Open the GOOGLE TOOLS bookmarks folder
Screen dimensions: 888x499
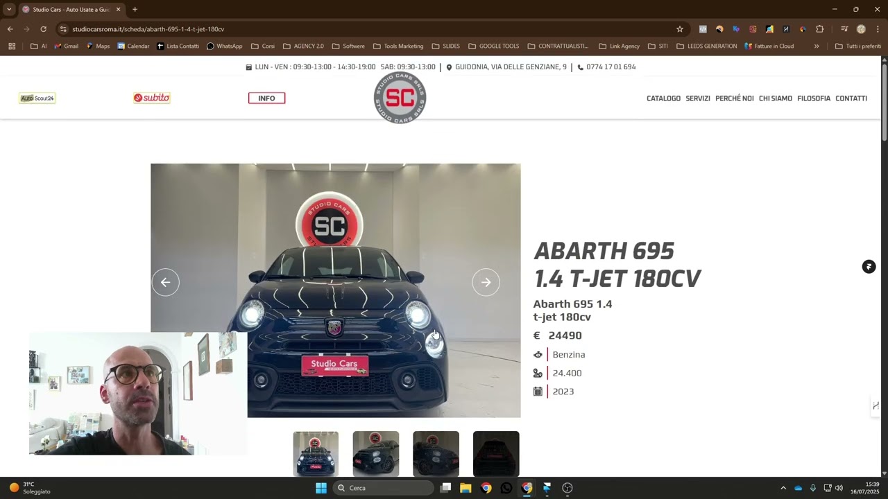click(x=494, y=46)
